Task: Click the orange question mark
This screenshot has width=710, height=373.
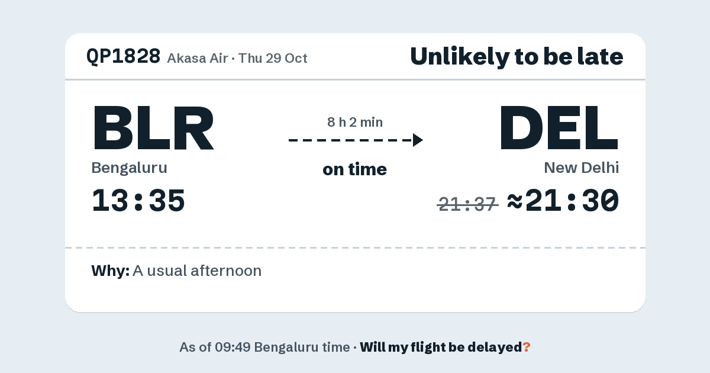Action: [527, 348]
